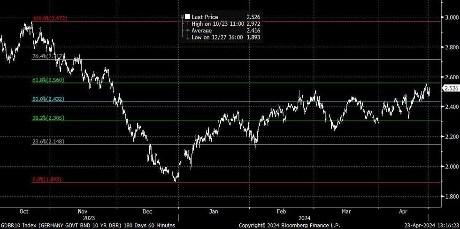Click the Low marker icon in legend
Screen dimensions: 460x229
point(188,37)
